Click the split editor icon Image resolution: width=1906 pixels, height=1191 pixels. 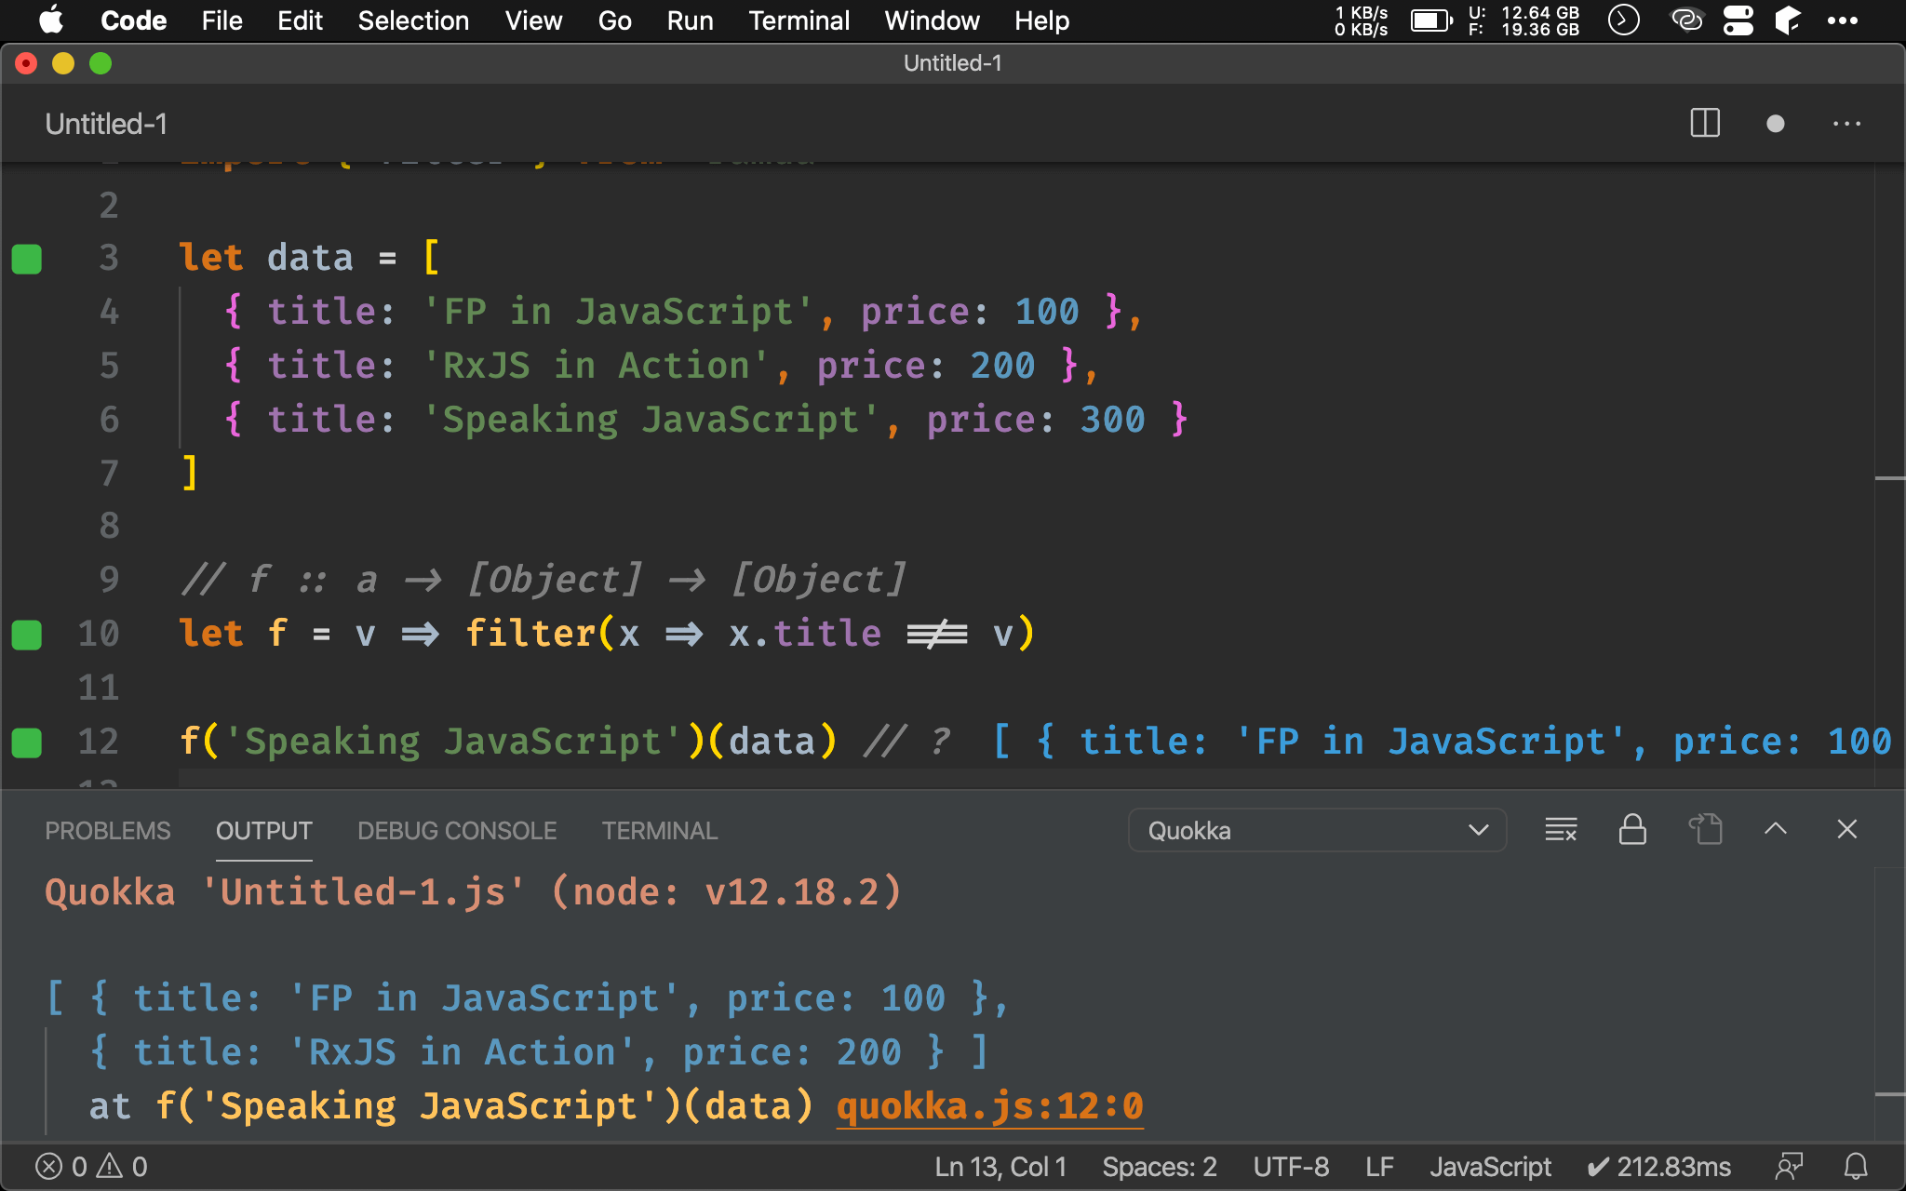pos(1706,125)
